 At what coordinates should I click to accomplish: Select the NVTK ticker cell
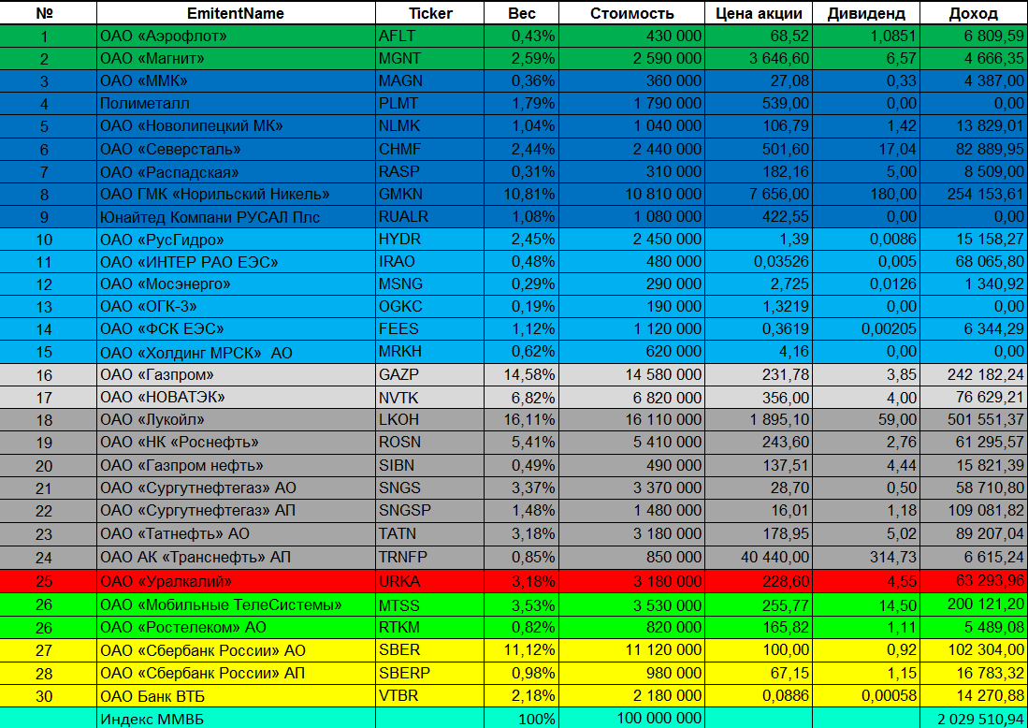[430, 397]
